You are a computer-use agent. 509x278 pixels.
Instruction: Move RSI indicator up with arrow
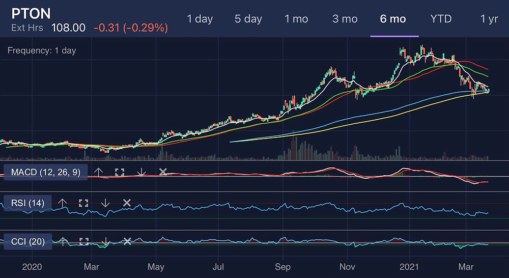[62, 203]
